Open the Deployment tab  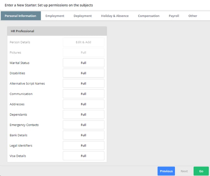83,16
